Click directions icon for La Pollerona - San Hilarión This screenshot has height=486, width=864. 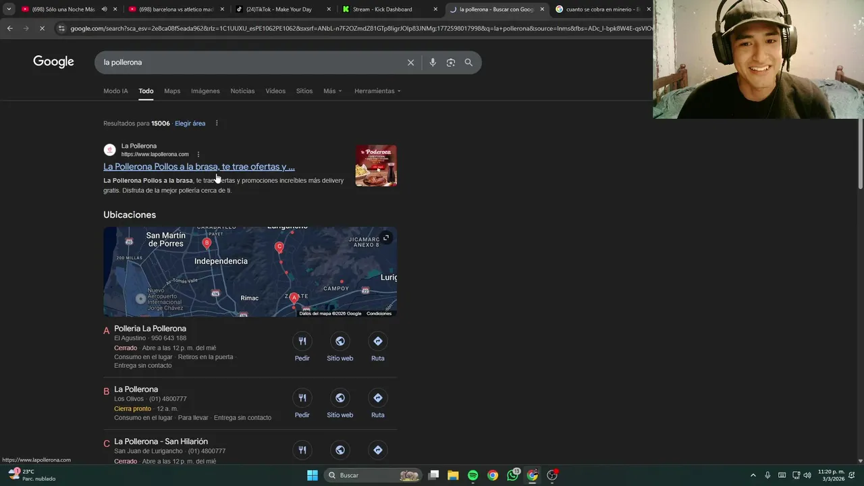coord(378,450)
